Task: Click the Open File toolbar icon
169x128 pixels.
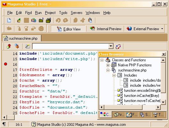Action: [19, 20]
